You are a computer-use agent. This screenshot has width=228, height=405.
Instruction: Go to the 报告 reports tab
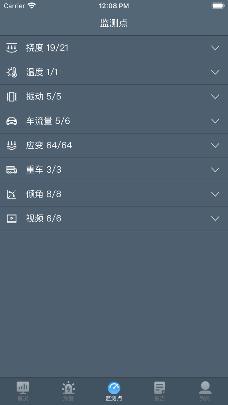160,391
